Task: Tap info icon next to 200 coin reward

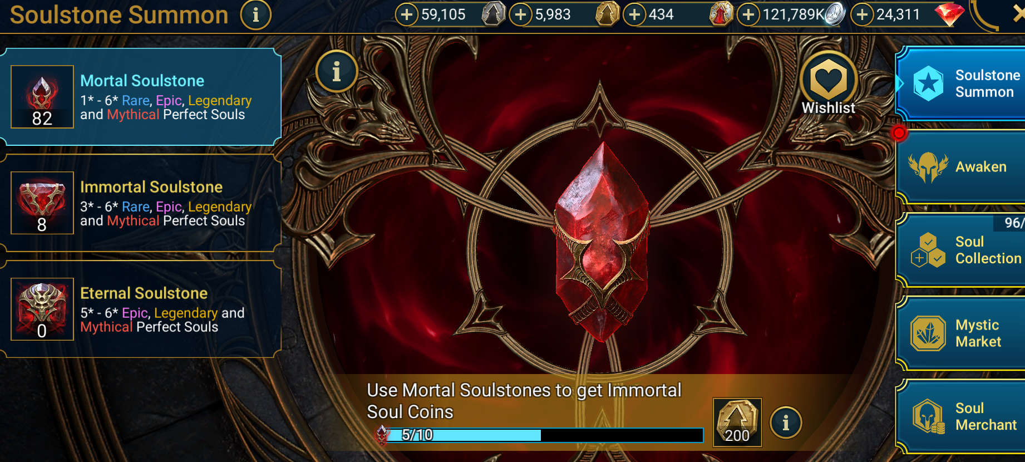Action: pos(786,422)
